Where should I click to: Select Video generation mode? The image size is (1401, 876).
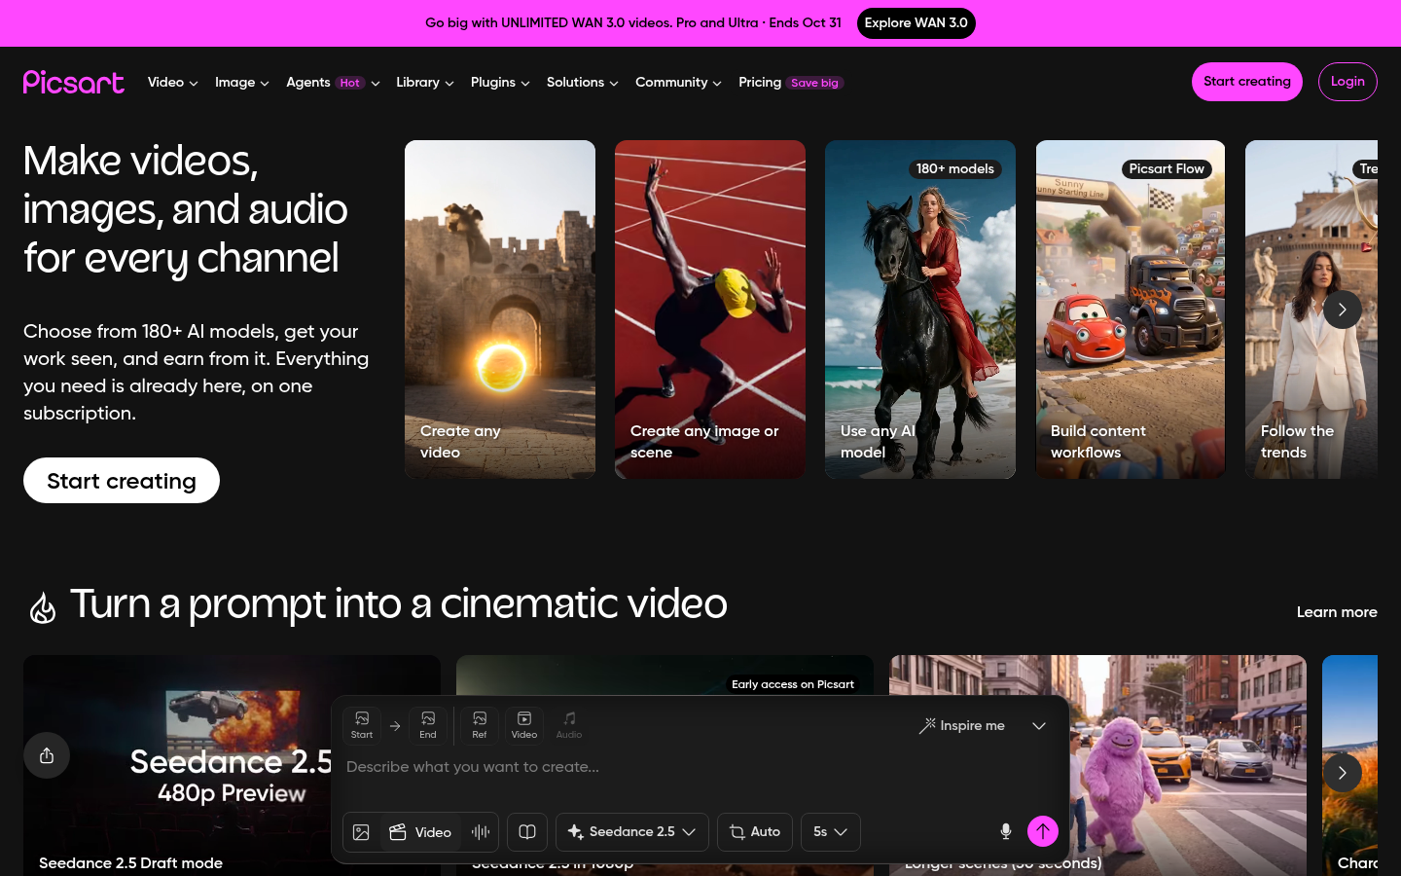(x=421, y=832)
